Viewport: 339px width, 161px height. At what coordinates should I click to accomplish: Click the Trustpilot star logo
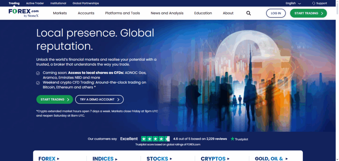pos(232,139)
